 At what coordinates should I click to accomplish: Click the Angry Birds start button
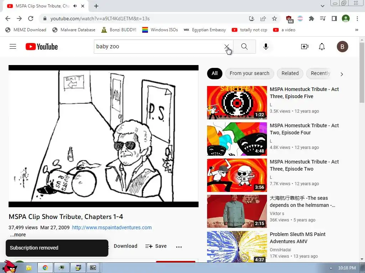[10, 267]
